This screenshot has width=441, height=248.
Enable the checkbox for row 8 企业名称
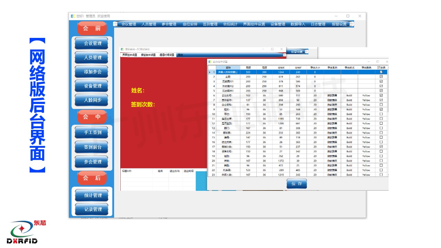click(x=381, y=105)
